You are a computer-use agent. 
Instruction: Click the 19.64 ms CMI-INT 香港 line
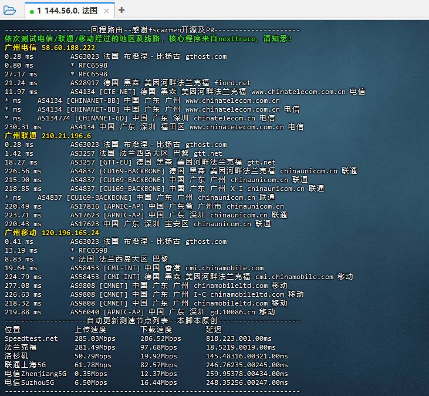[134, 268]
